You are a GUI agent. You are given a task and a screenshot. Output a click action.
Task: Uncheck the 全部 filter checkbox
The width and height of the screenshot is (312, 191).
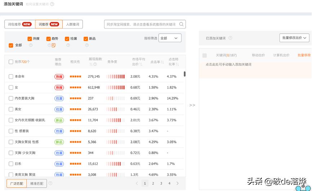11,45
